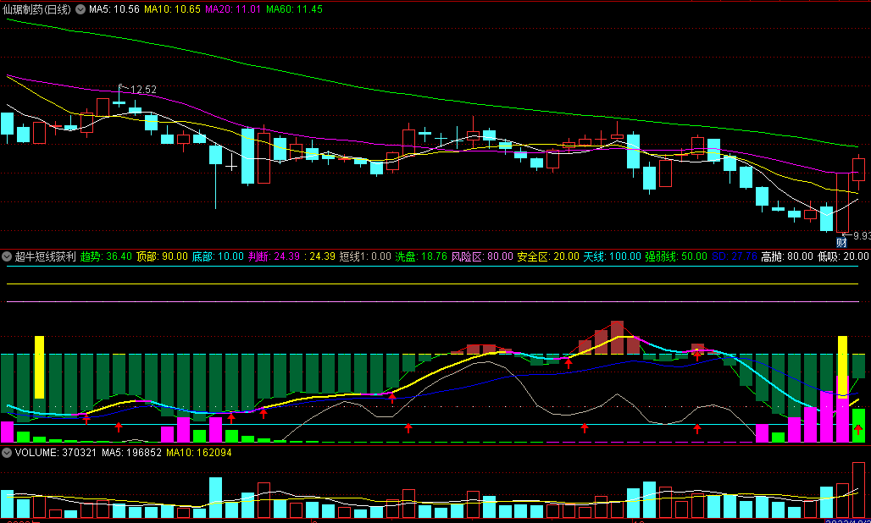
Task: Select the MA10: 10.65 label
Action: click(x=172, y=9)
